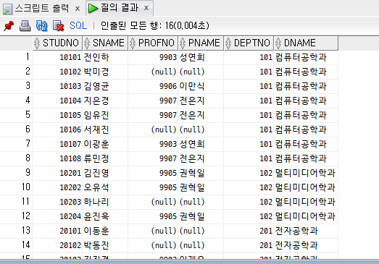Click PNAME 성연희 in row 1
379x264 pixels.
click(x=192, y=57)
